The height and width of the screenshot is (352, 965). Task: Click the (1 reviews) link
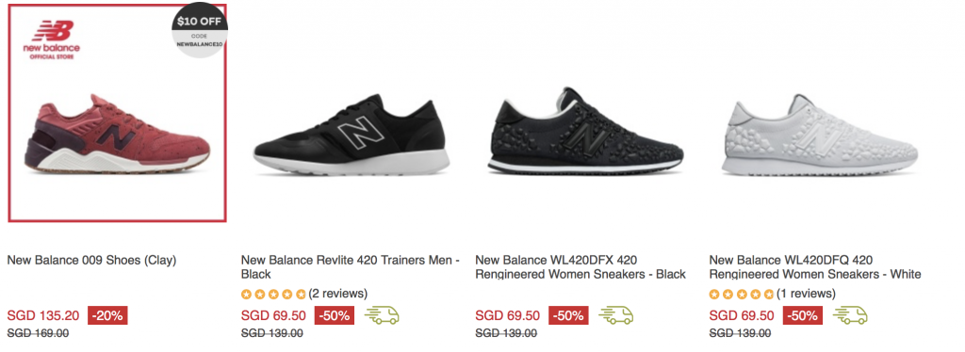[807, 294]
